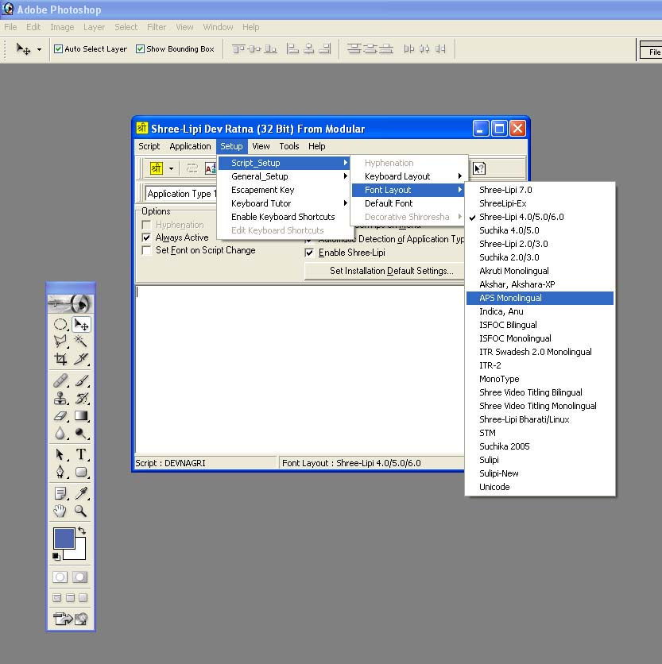Select the Path Selection tool
The height and width of the screenshot is (664, 662).
tap(60, 454)
